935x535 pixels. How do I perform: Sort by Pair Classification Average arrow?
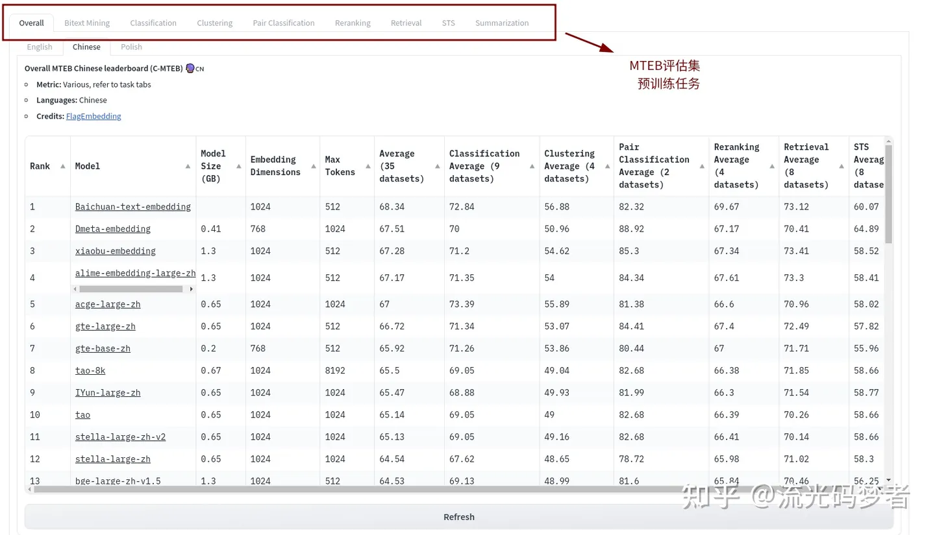pyautogui.click(x=702, y=166)
